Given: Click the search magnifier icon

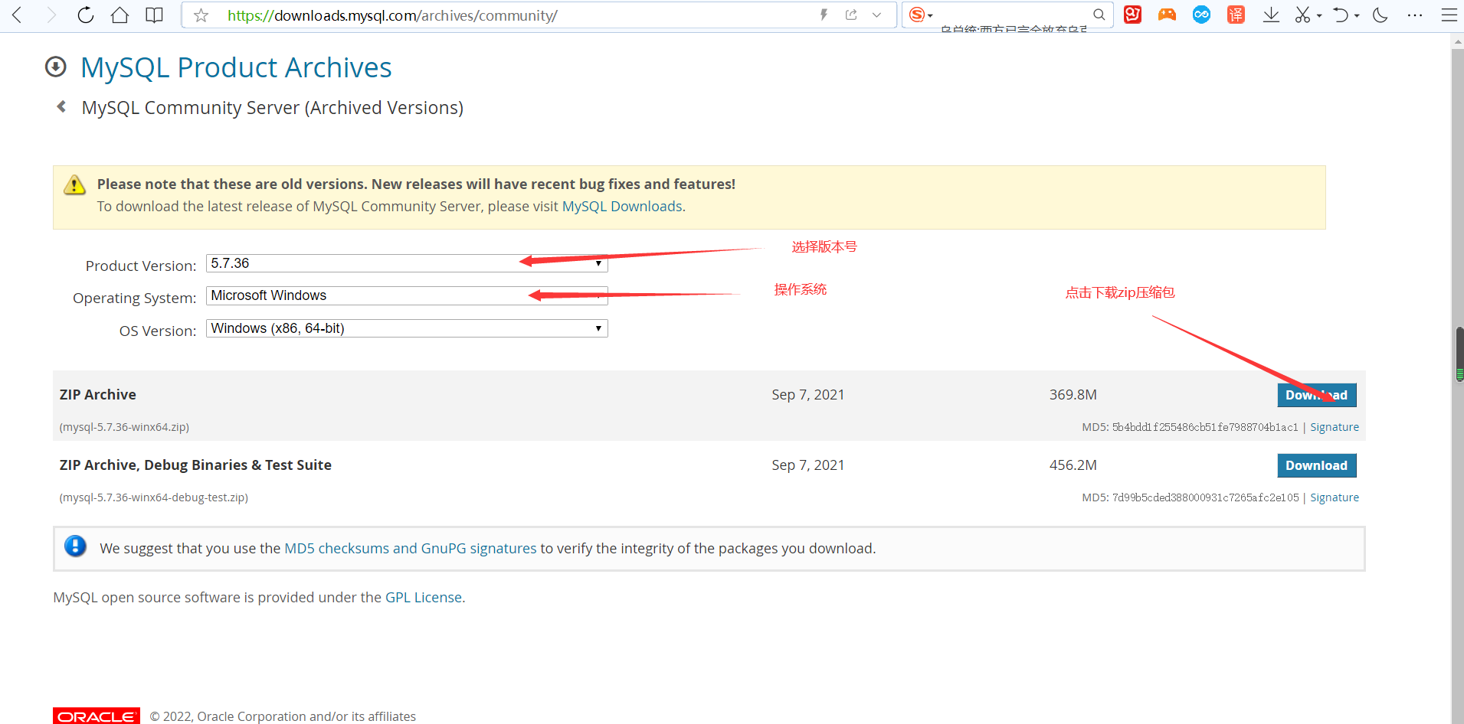Looking at the screenshot, I should point(1099,15).
